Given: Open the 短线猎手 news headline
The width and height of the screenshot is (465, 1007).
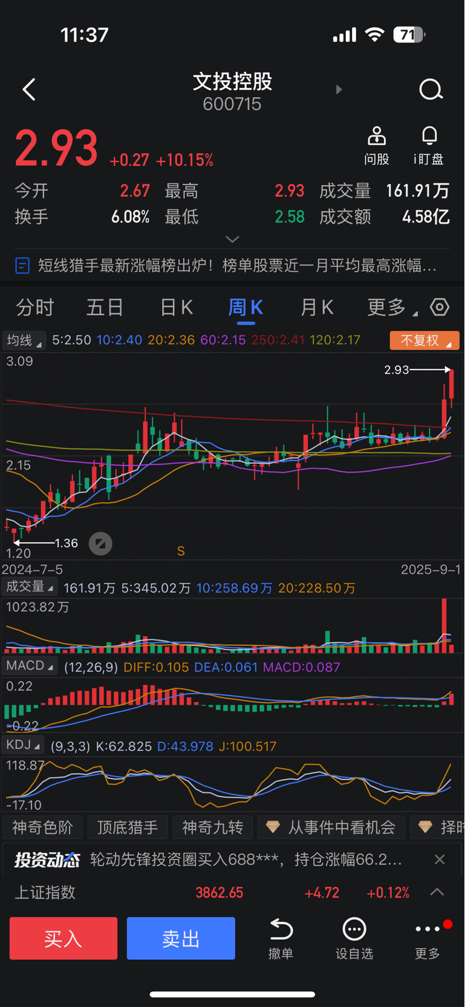Looking at the screenshot, I should (x=237, y=266).
